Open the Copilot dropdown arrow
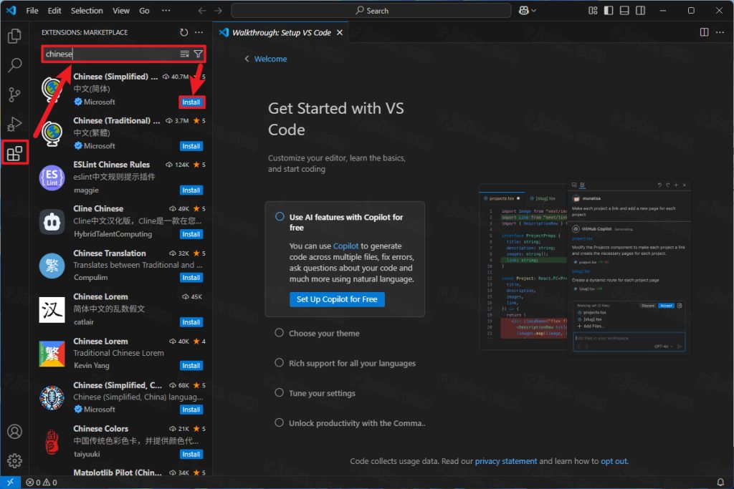 533,11
